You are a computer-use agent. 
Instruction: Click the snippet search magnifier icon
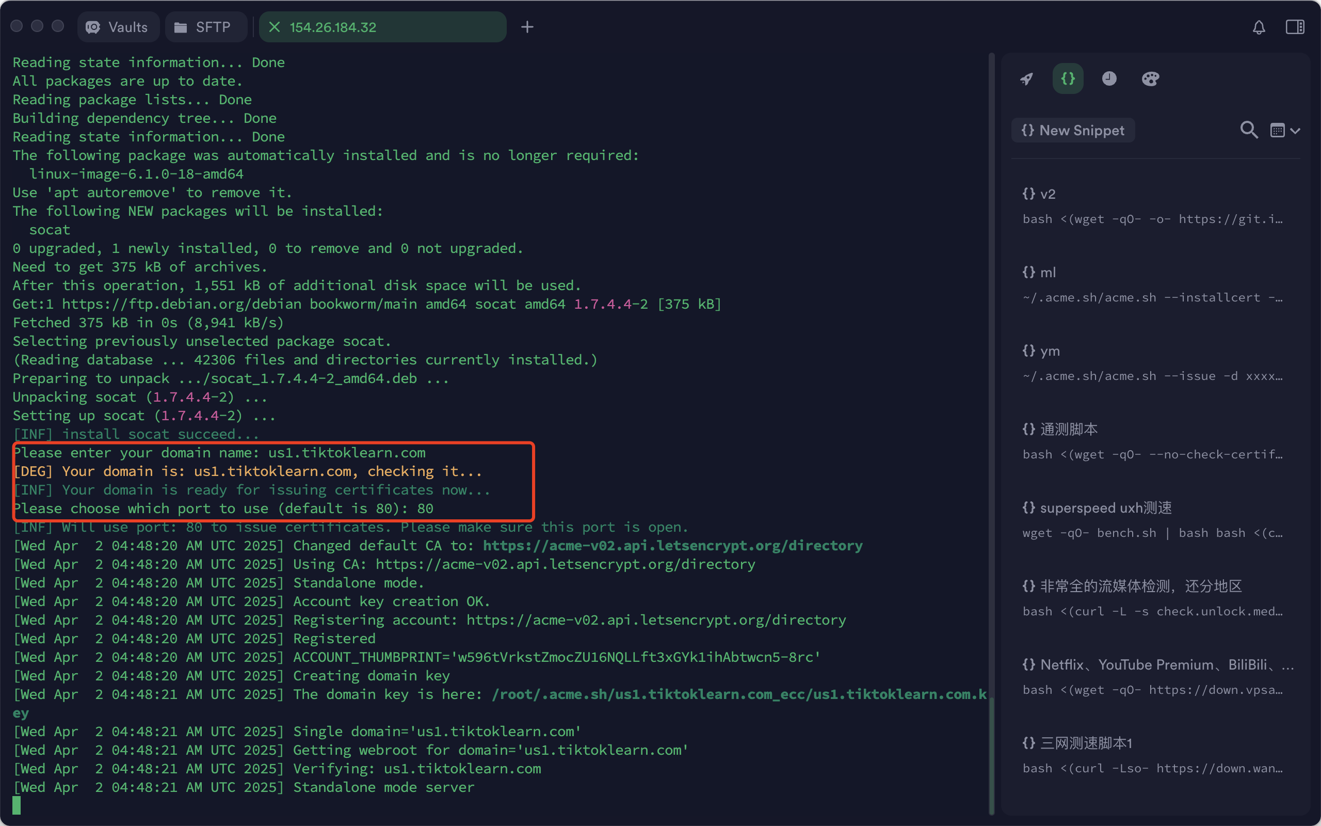[1248, 130]
